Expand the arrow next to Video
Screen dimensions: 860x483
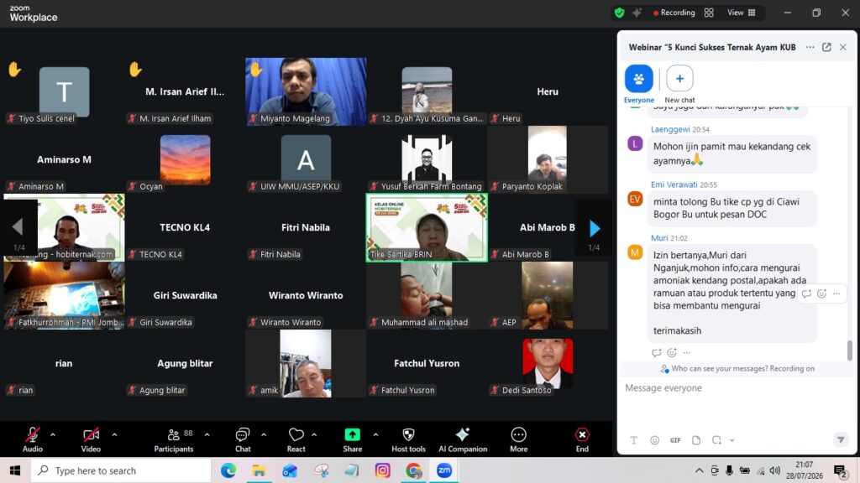[114, 435]
